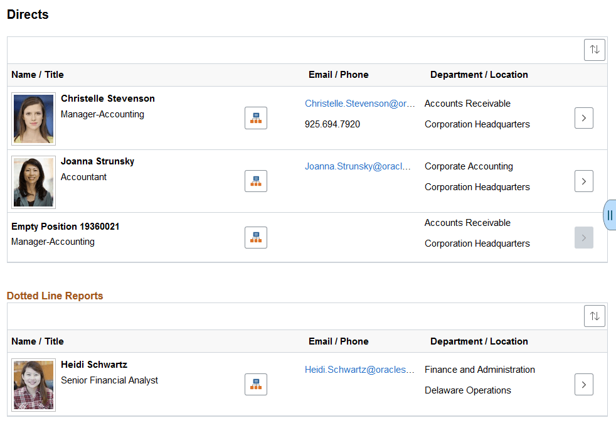Click Christelle Stevenson's profile photo
Image resolution: width=616 pixels, height=423 pixels.
34,119
